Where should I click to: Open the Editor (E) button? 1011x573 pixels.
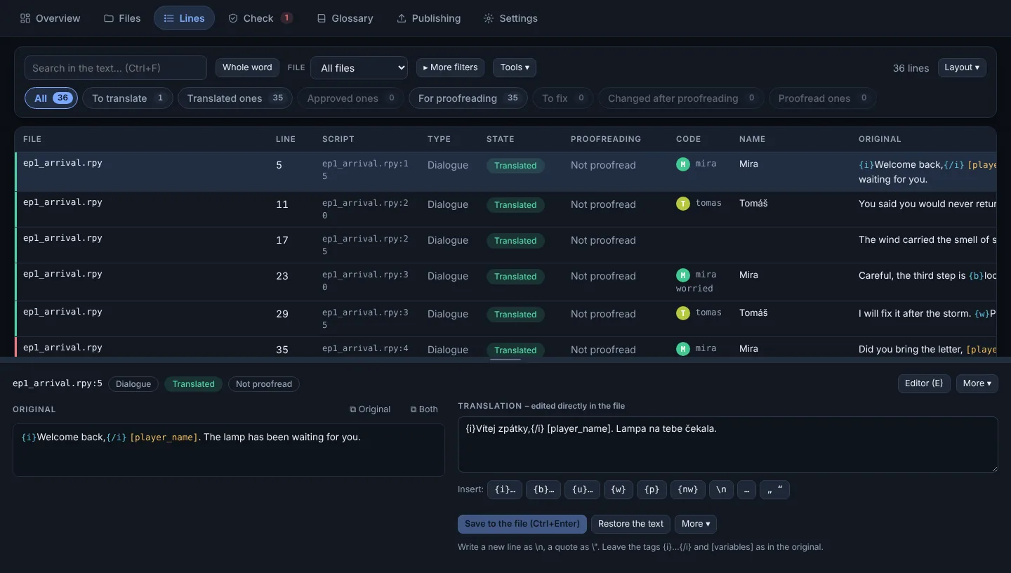coord(924,383)
